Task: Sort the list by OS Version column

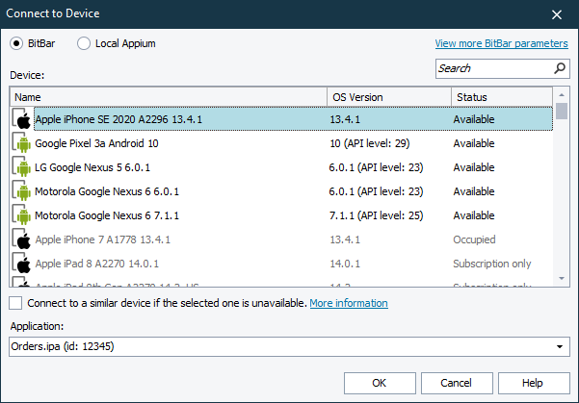Action: tap(389, 97)
